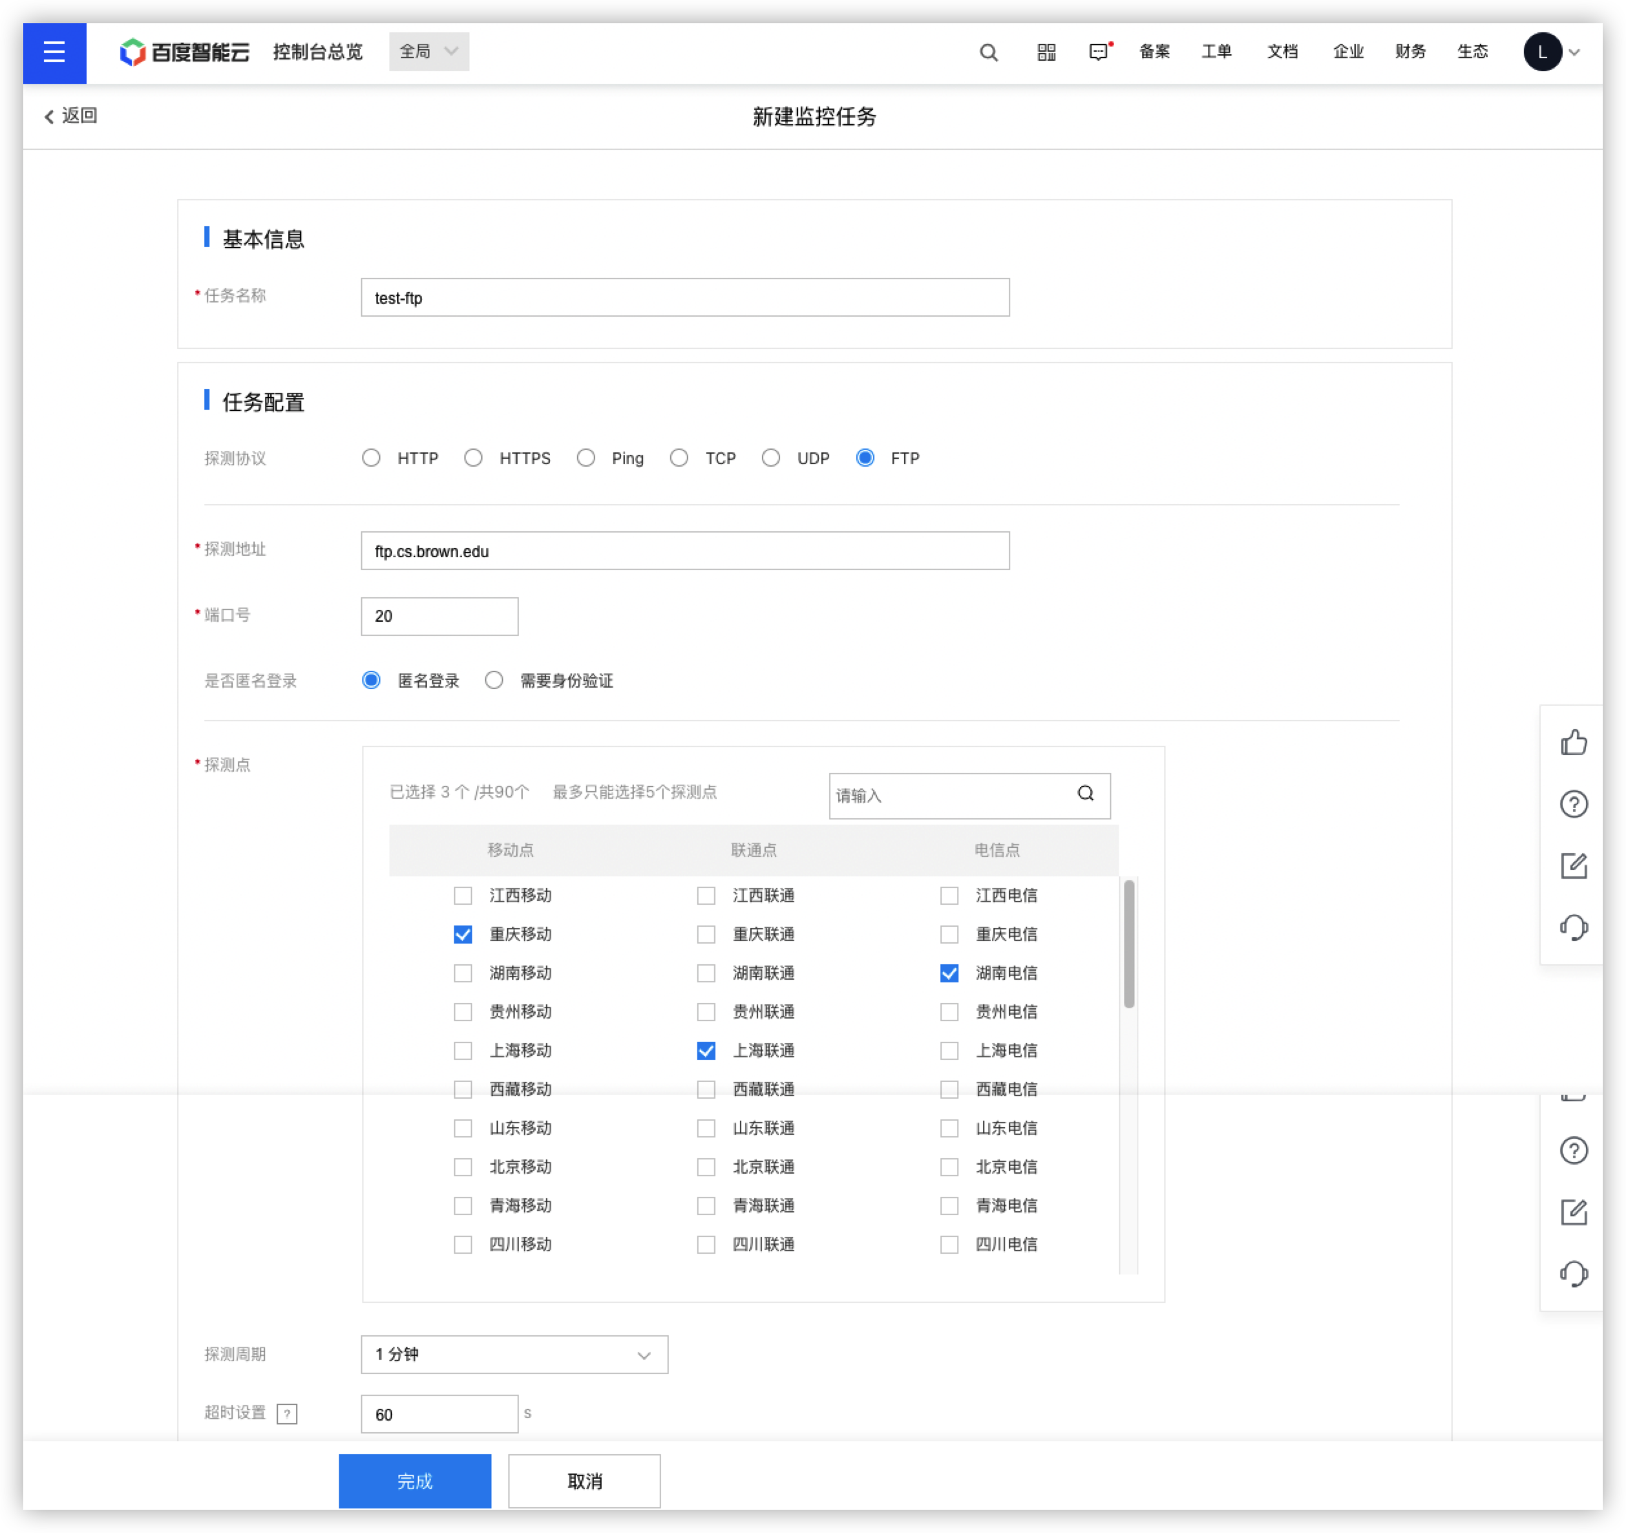This screenshot has width=1626, height=1533.
Task: Check the 江西移动 checkbox
Action: pos(462,896)
